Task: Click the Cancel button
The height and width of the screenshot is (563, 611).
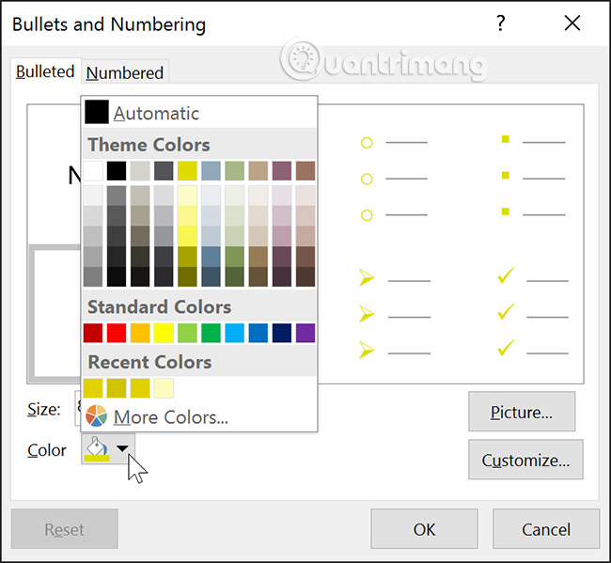Action: coord(546,529)
